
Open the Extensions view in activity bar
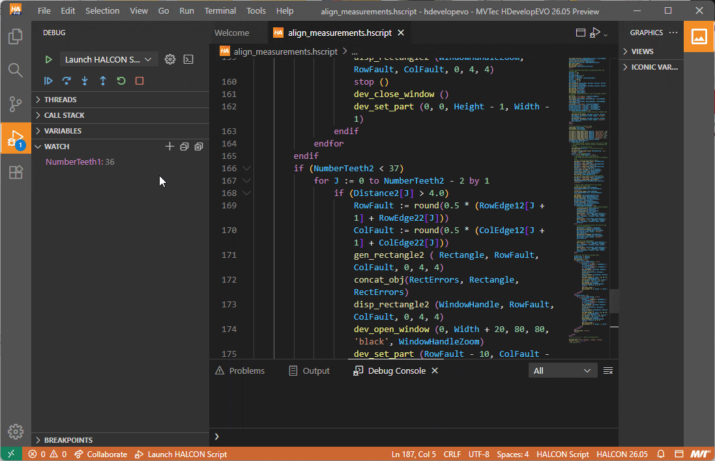pyautogui.click(x=16, y=172)
